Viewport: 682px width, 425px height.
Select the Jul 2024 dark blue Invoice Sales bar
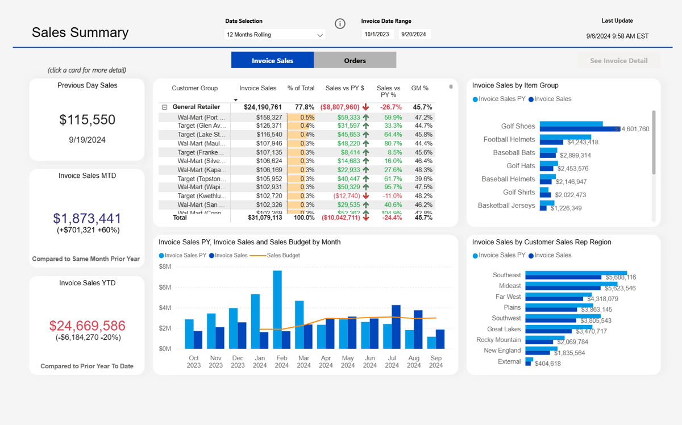click(396, 327)
